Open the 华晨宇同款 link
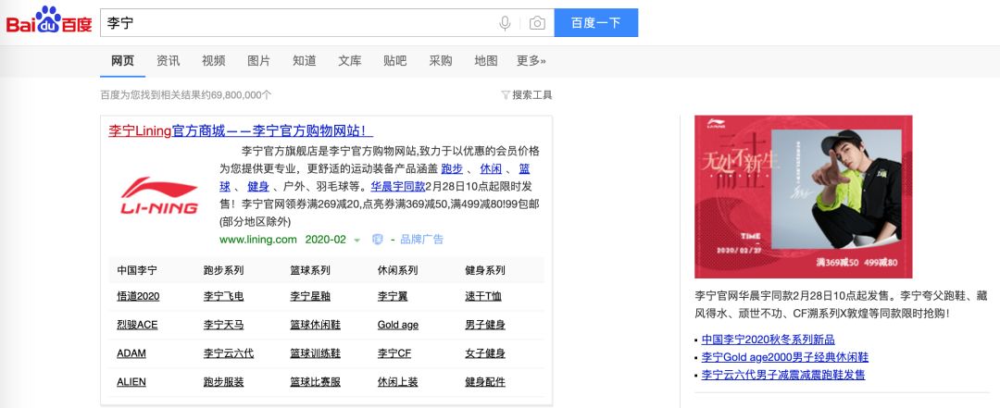1000x408 pixels. [398, 188]
